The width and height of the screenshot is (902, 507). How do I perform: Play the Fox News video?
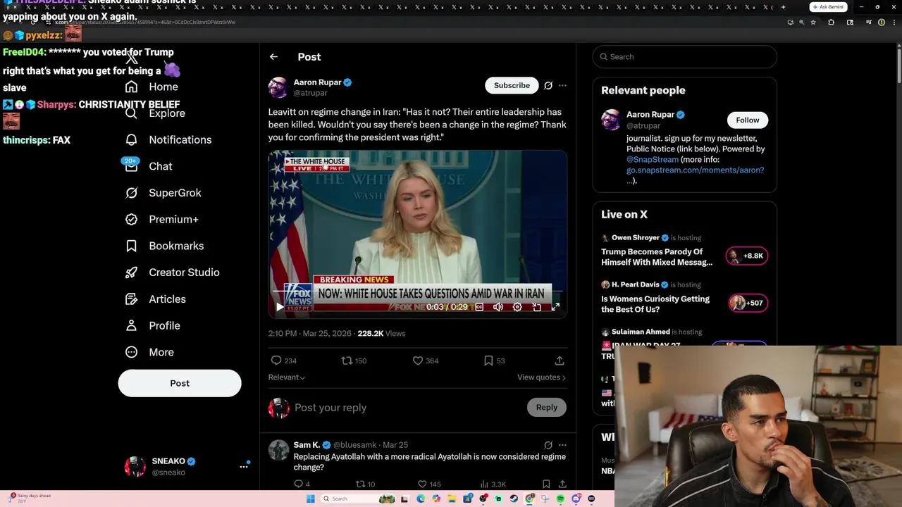tap(280, 307)
